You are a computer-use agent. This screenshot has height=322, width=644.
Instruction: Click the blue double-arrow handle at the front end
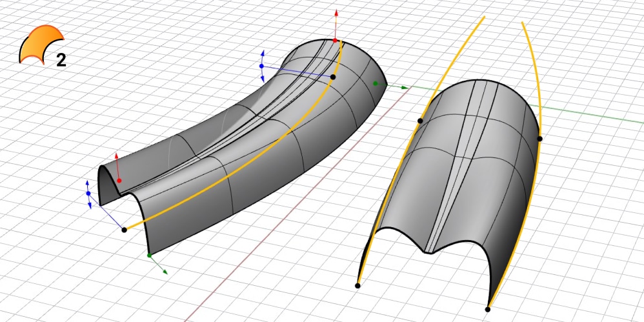[x=88, y=193]
